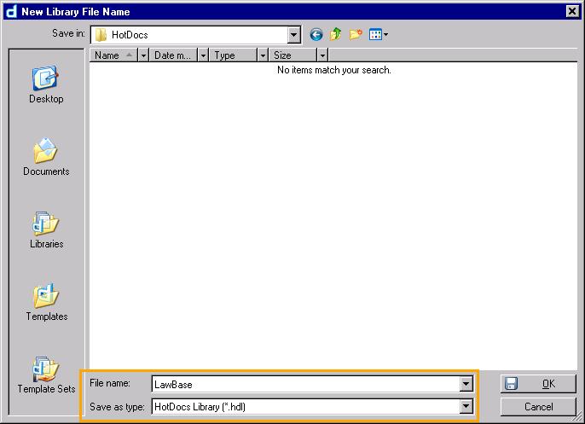Image resolution: width=585 pixels, height=424 pixels.
Task: Open the Size column filter arrow
Action: [322, 55]
